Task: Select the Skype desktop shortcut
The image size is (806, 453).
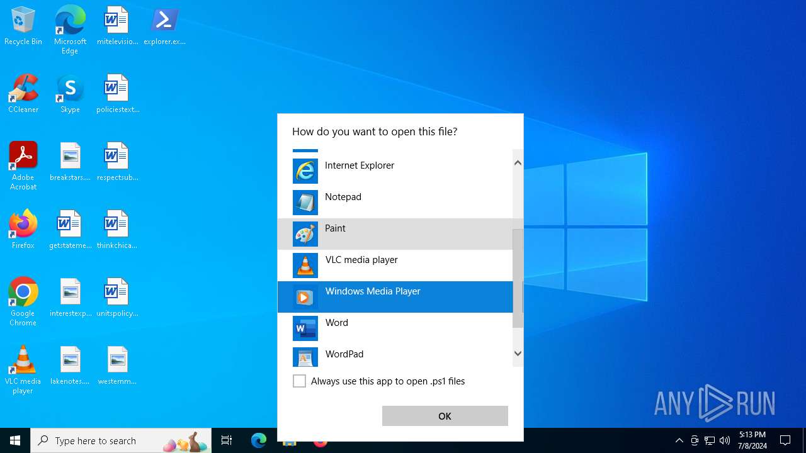Action: click(x=70, y=94)
